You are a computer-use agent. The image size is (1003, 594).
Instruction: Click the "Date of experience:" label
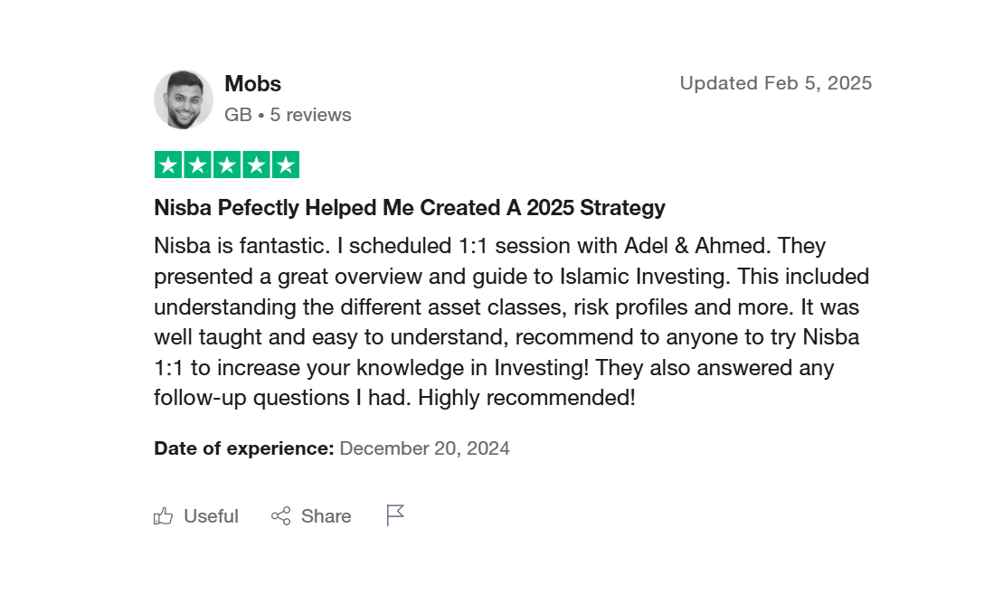pos(244,448)
